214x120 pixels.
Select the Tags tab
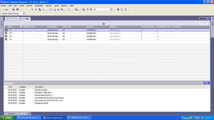pyautogui.click(x=25, y=19)
